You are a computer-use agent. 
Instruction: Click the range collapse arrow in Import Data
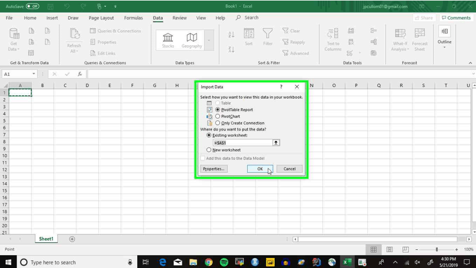pyautogui.click(x=276, y=142)
